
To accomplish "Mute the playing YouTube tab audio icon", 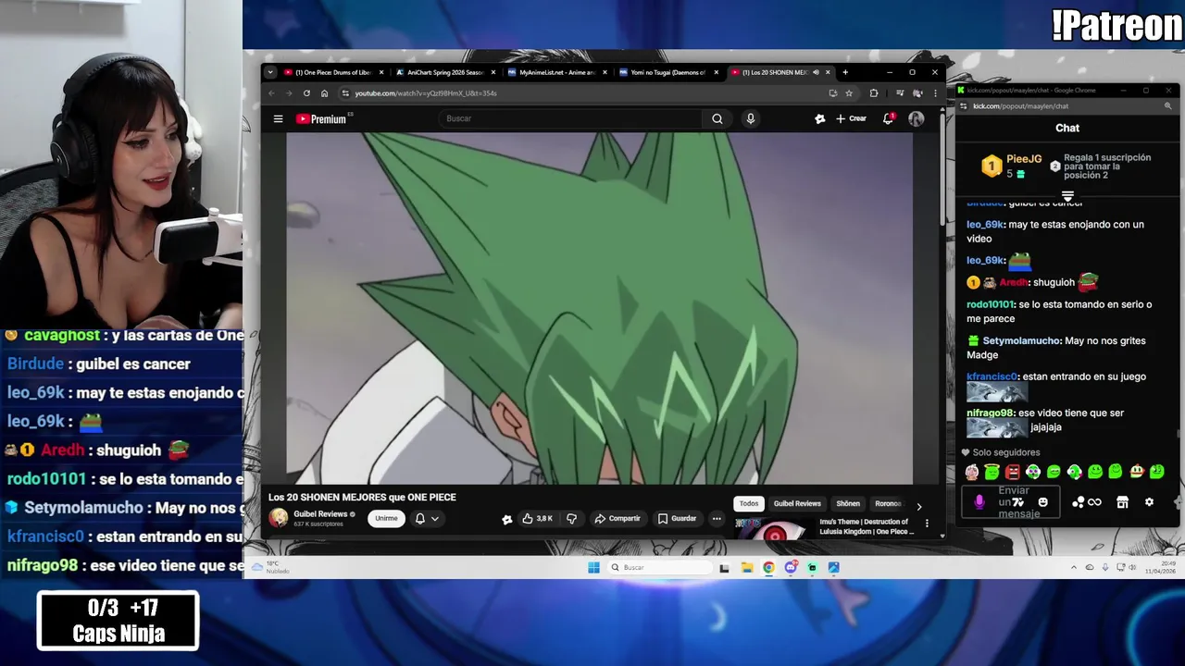I will pos(816,72).
